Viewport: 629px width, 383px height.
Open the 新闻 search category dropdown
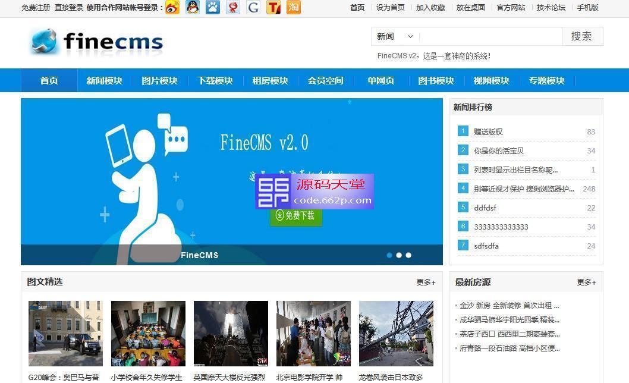pyautogui.click(x=395, y=36)
